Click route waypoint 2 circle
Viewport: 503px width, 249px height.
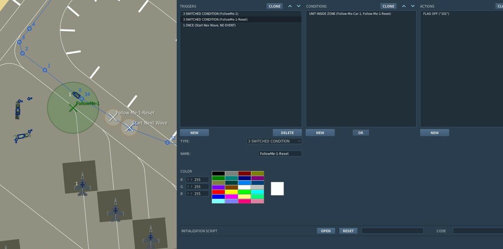(x=23, y=53)
